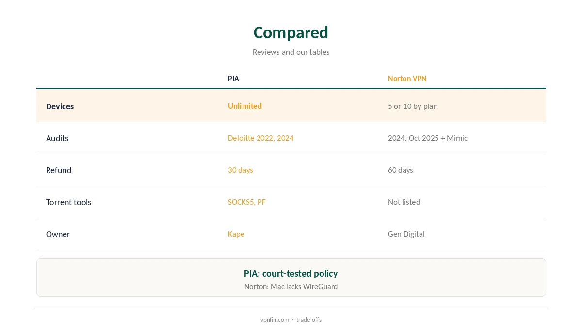Select the Audits row label

tap(57, 138)
